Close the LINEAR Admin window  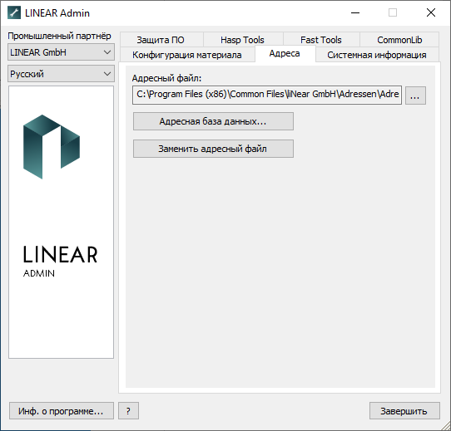(431, 13)
